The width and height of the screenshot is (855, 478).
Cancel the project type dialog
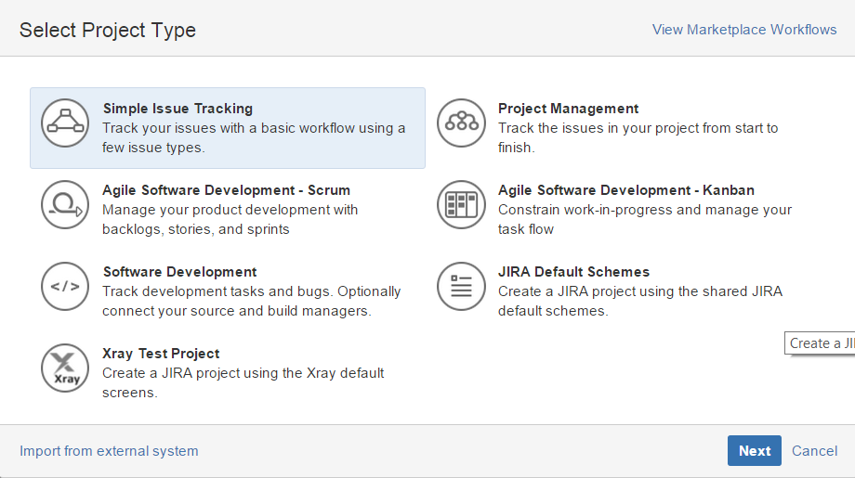pyautogui.click(x=814, y=451)
